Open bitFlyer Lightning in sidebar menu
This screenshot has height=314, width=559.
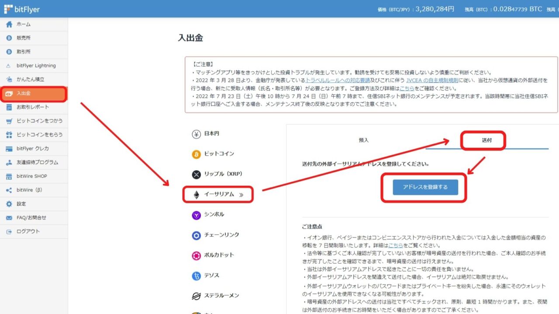[x=34, y=66]
